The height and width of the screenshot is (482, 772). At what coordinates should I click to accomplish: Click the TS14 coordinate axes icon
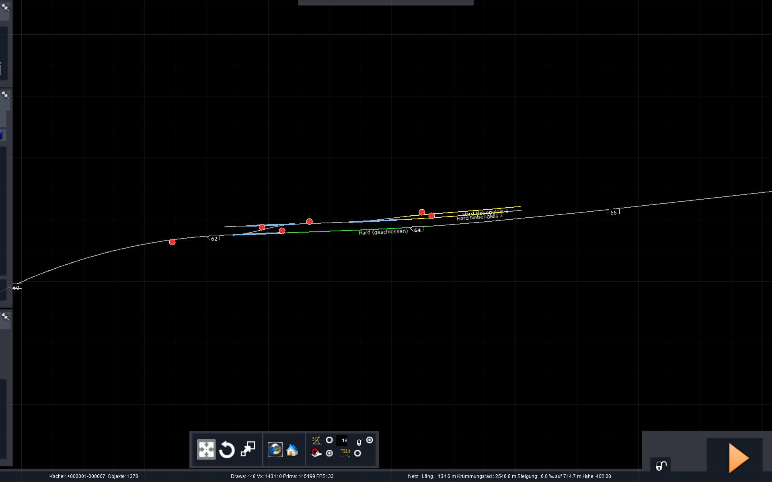click(345, 453)
